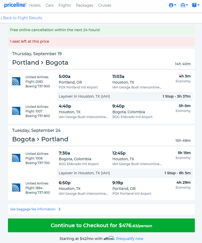Return via Back to Flight Results link
The image size is (202, 243).
(22, 18)
